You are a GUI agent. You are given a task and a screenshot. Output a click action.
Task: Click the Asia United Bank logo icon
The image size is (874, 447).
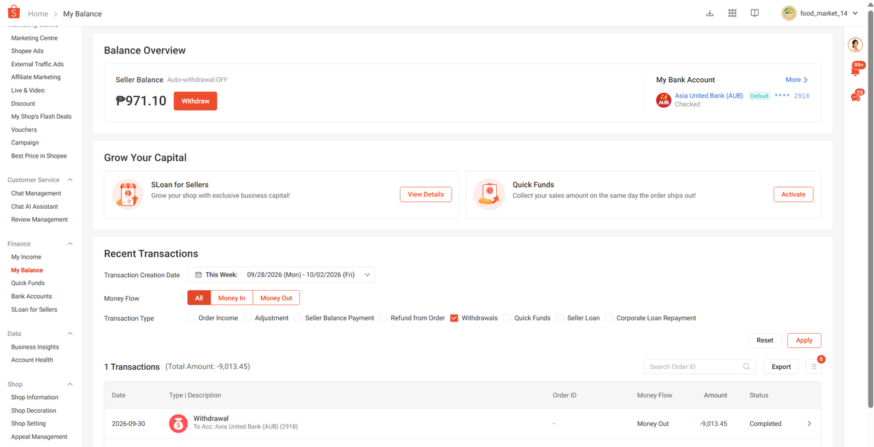[x=664, y=100]
